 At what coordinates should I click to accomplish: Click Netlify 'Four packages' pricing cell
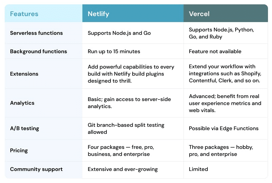120,151
